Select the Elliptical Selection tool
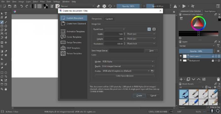The height and width of the screenshot is (114, 221). tap(6, 73)
